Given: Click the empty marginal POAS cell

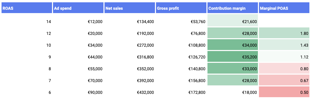Looking at the screenshot, I should 284,22.
